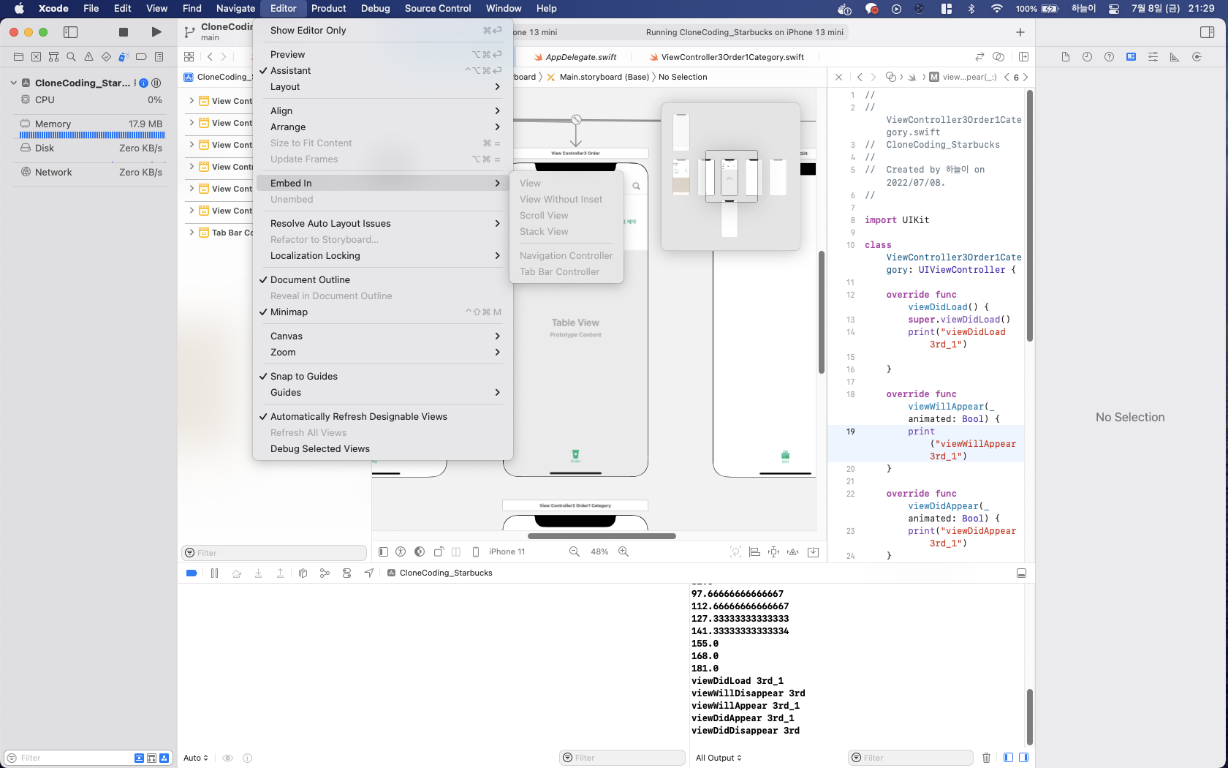
Task: Open the Find navigator magnifier icon
Action: click(71, 56)
